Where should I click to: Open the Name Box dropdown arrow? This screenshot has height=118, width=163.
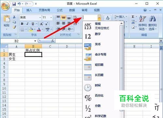pos(35,41)
